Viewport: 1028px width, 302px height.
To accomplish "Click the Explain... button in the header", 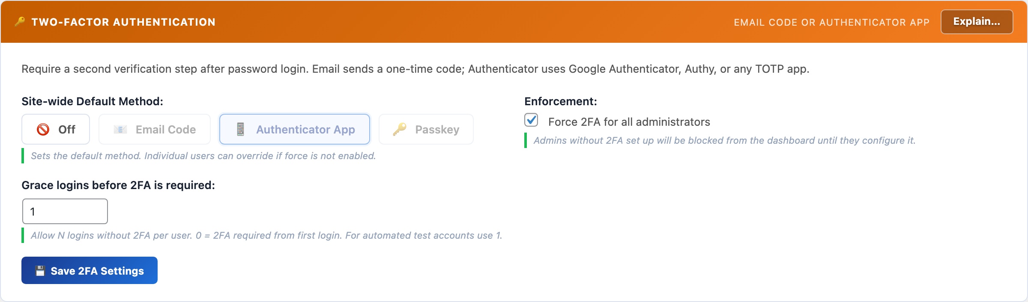I will pos(977,21).
